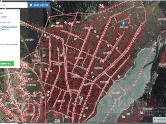Focus the parcel number search input field

coord(14,5)
